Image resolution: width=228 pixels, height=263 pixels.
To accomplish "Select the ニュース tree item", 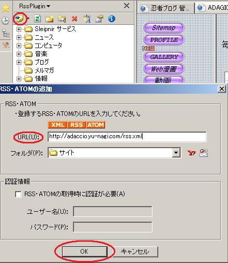I will coord(39,37).
